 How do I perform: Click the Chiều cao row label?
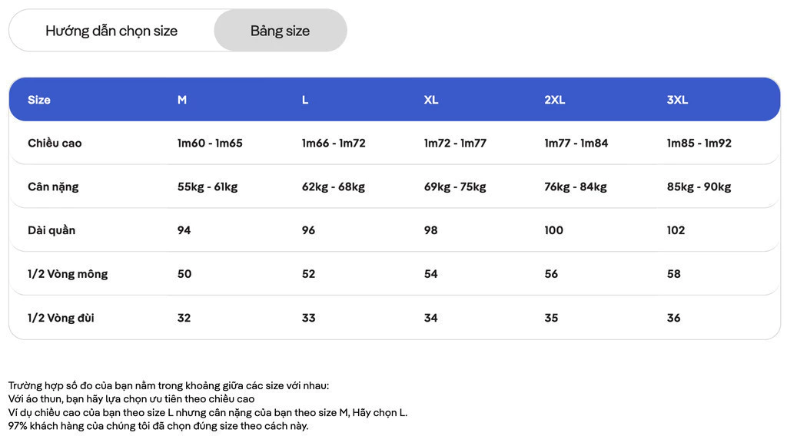55,144
